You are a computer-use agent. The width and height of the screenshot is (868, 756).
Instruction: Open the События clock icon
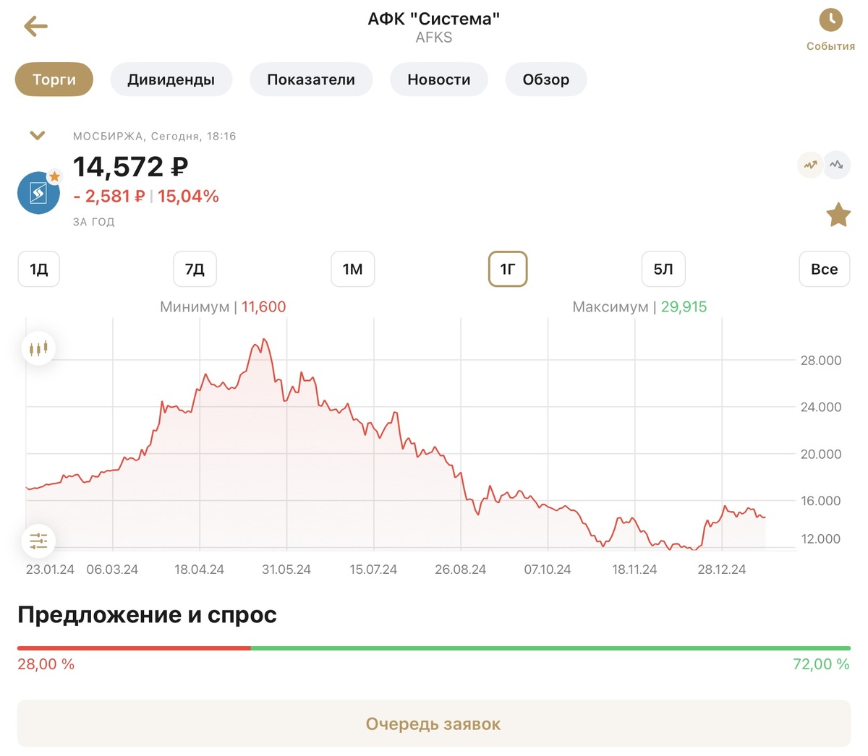pyautogui.click(x=830, y=20)
